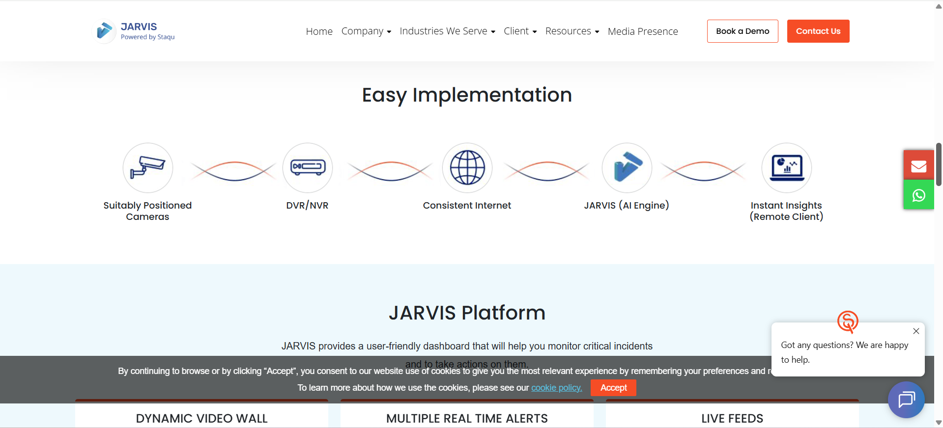Expand the Resources dropdown menu
943x428 pixels.
pos(572,31)
